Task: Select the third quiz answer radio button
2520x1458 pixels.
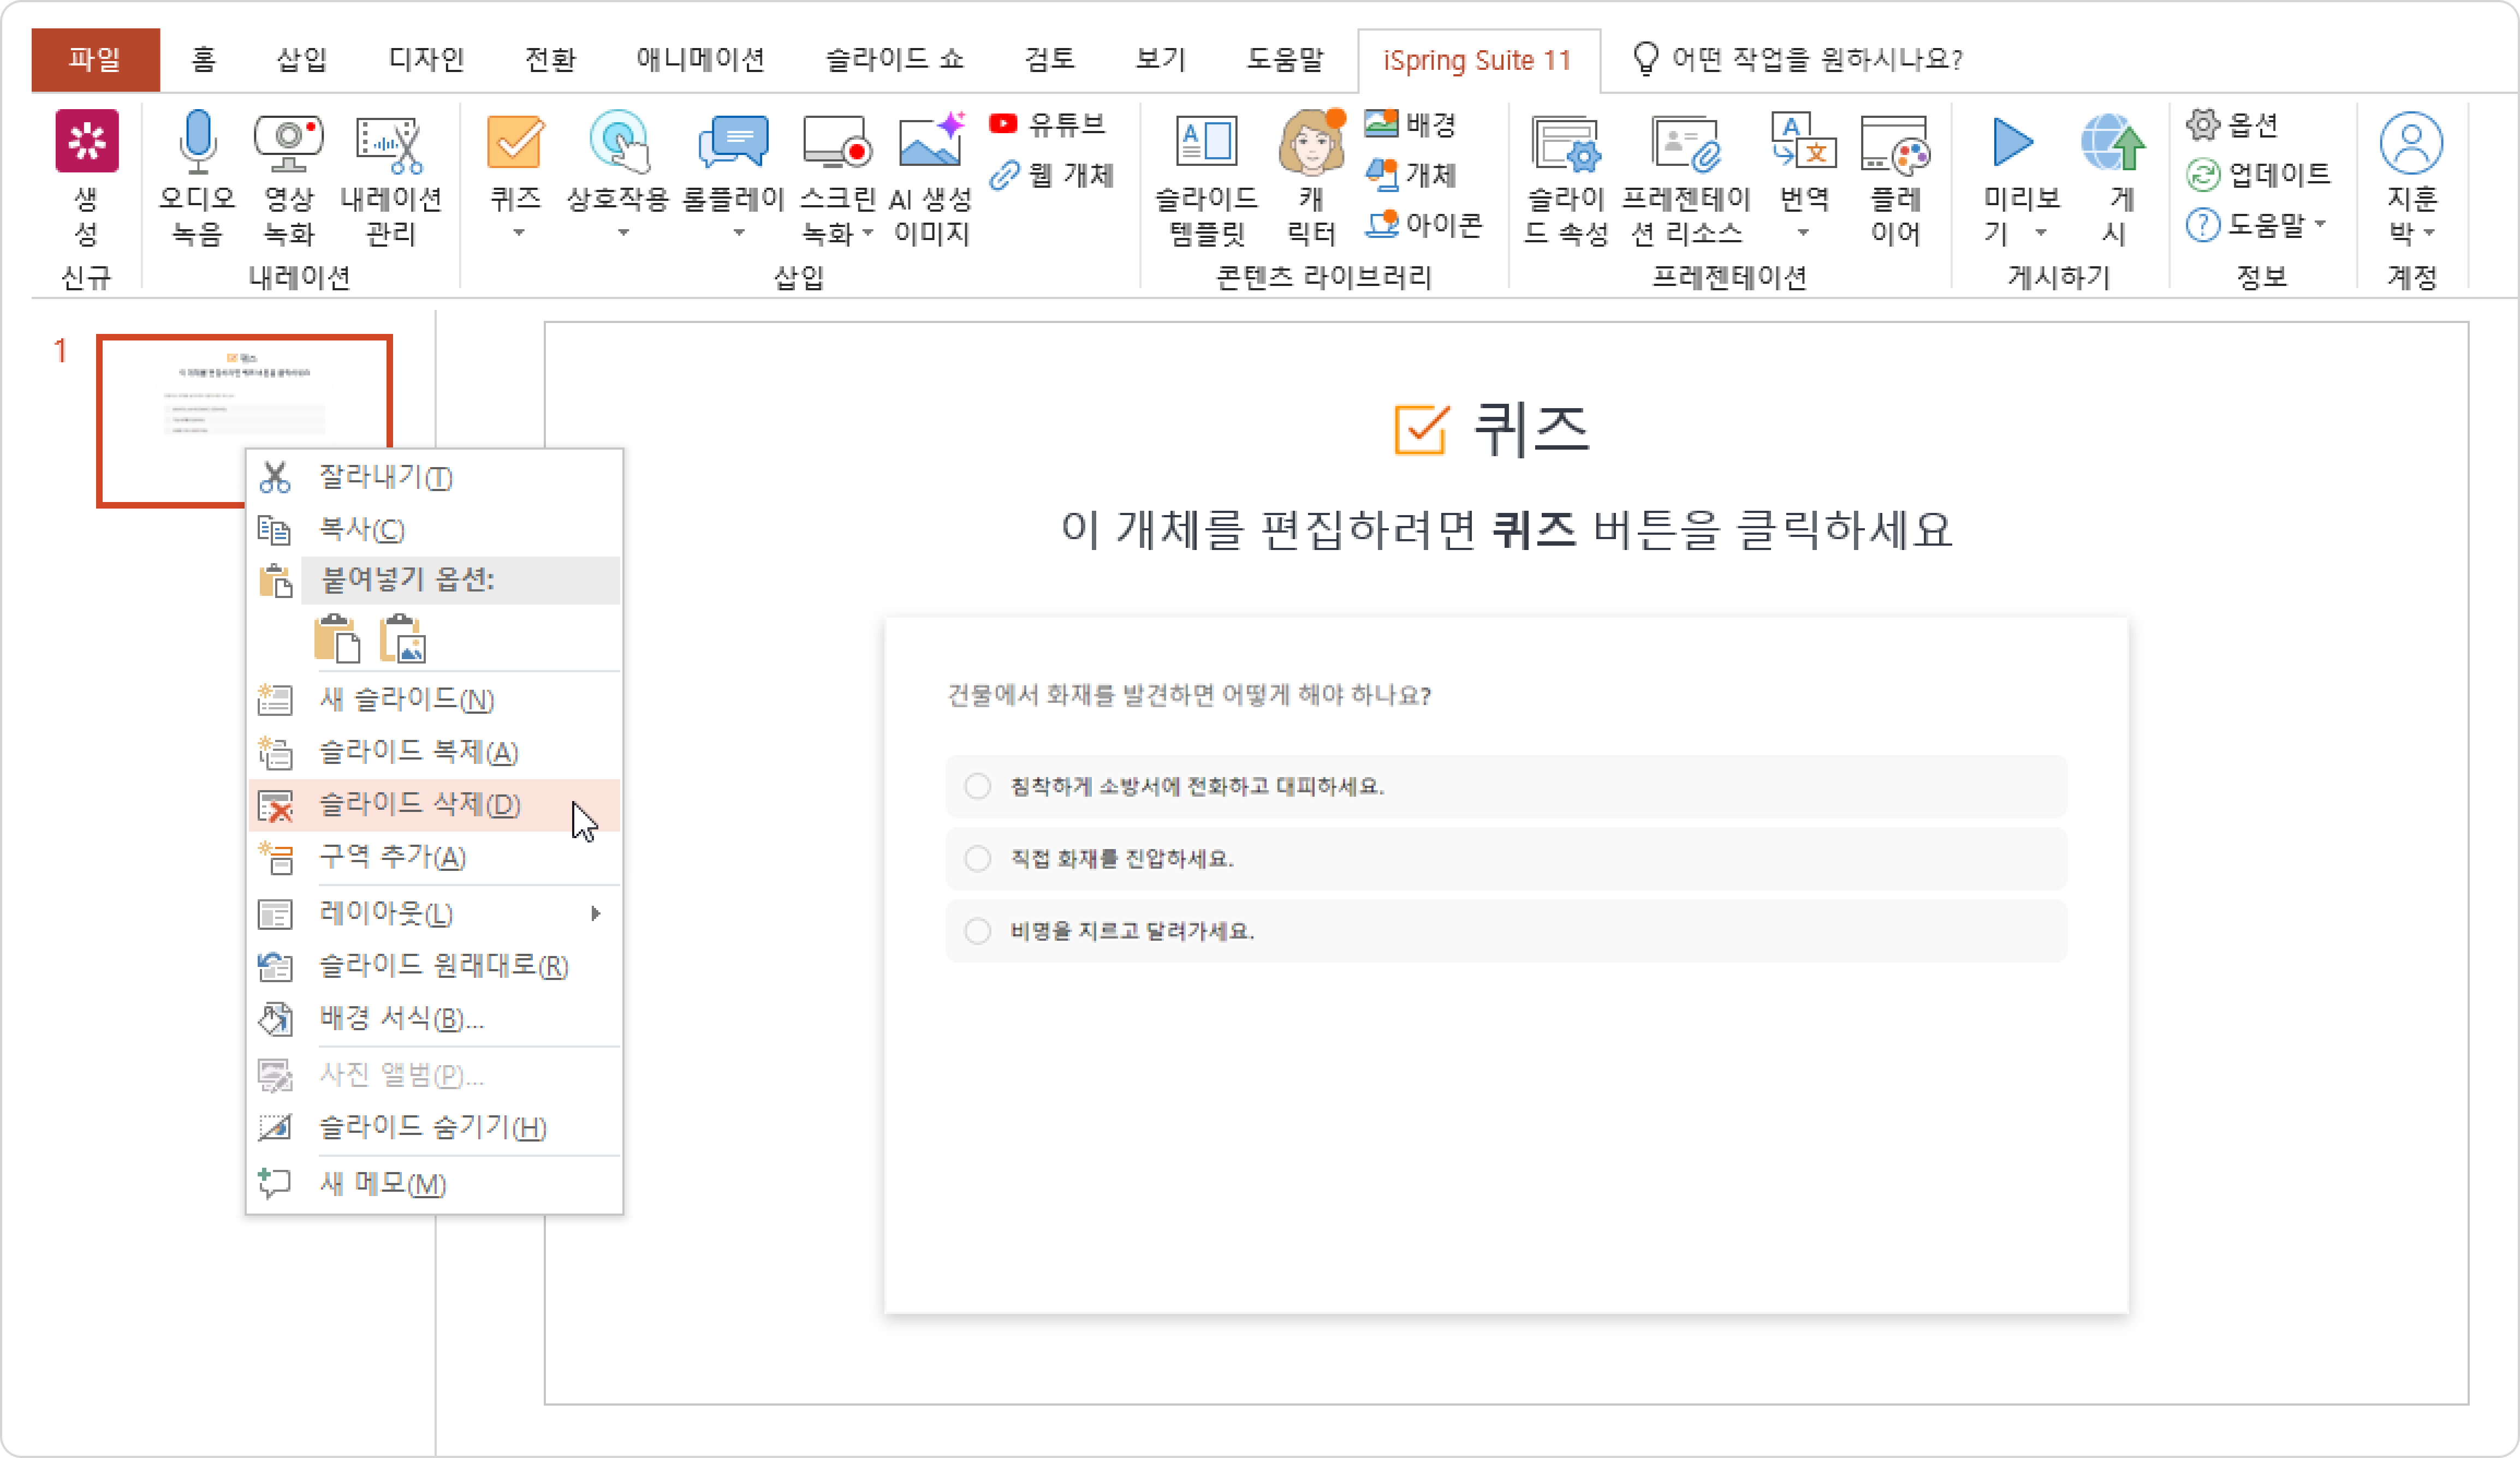Action: pyautogui.click(x=978, y=931)
